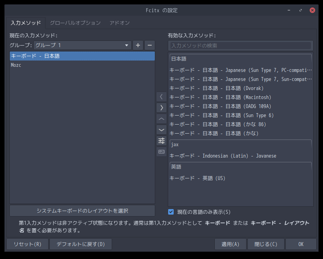Enable 現在の言語のみ表示 checkbox

171,211
